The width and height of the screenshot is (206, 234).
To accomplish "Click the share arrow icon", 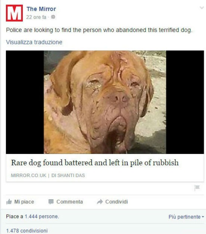I will [100, 202].
